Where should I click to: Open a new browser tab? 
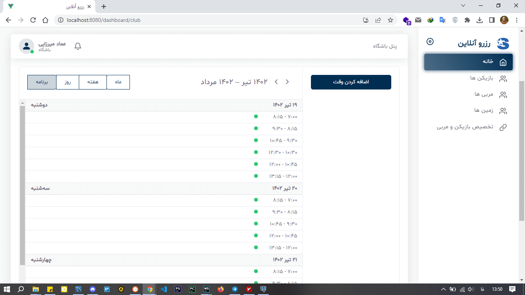(x=104, y=7)
